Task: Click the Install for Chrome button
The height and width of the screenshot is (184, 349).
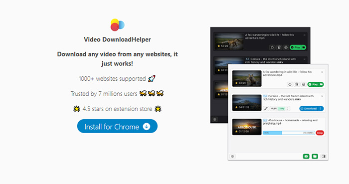Action: tap(117, 126)
